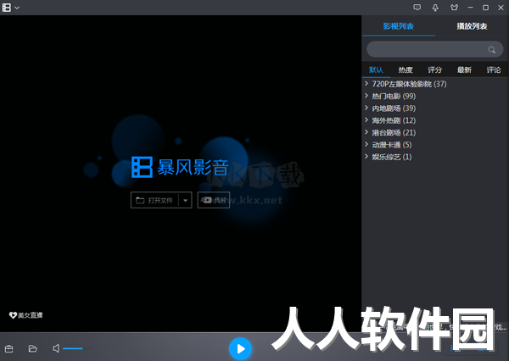Open the 美女直播 link

click(26, 315)
